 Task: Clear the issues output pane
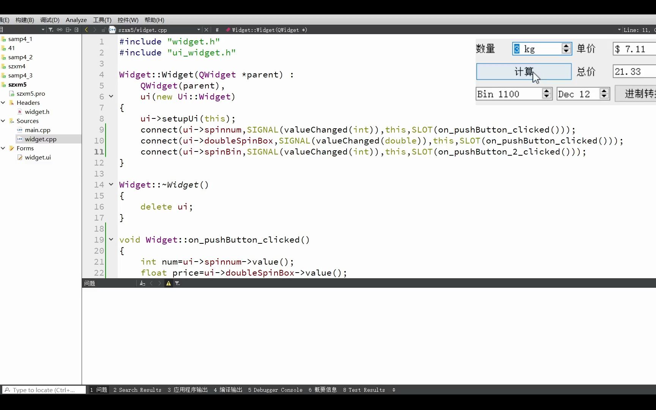pyautogui.click(x=142, y=283)
